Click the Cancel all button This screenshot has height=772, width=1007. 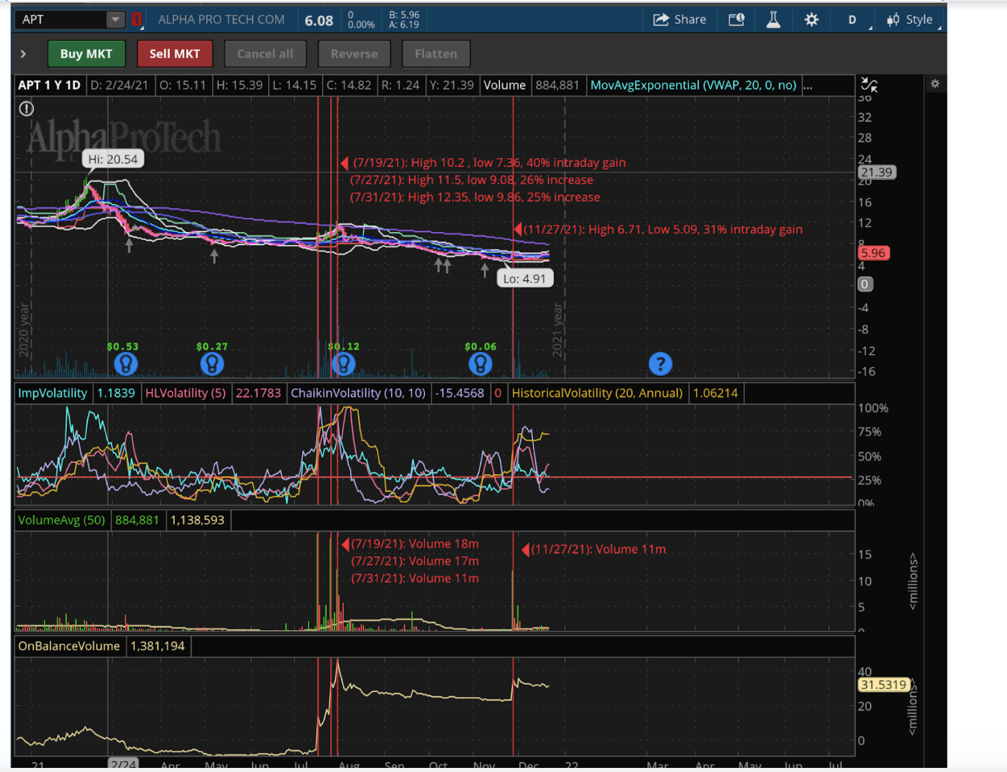coord(265,54)
